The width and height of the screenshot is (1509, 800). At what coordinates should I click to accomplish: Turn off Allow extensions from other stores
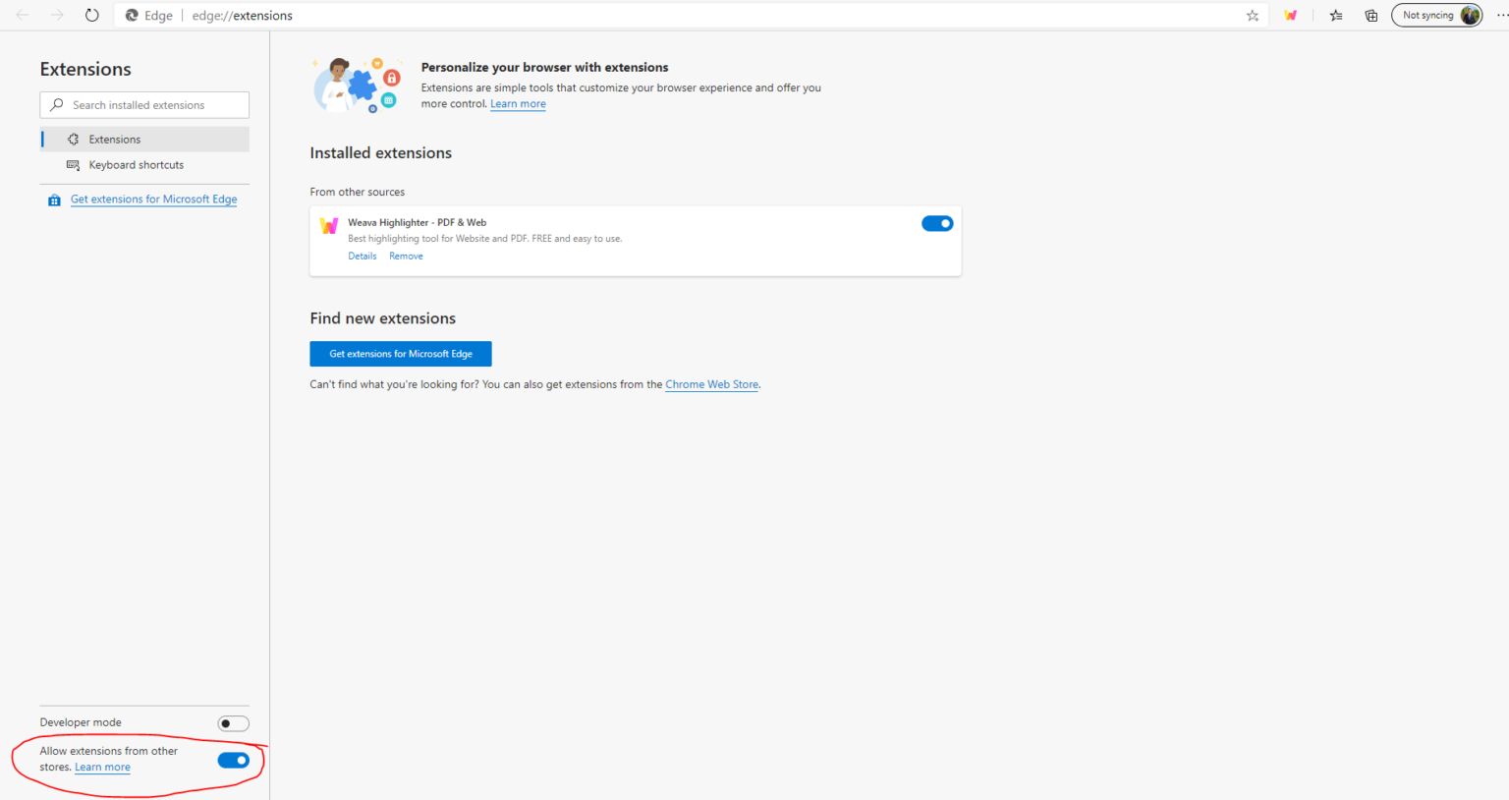coord(233,760)
